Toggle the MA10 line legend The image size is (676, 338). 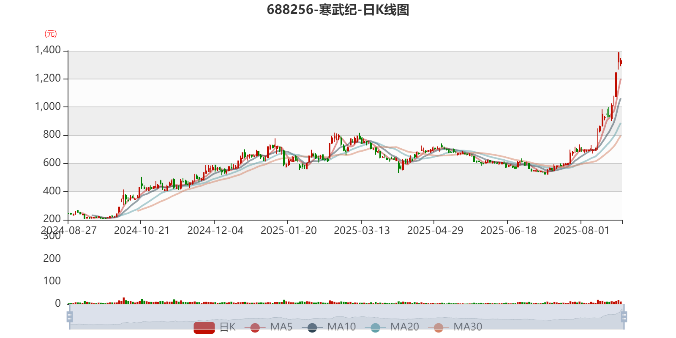coord(329,327)
